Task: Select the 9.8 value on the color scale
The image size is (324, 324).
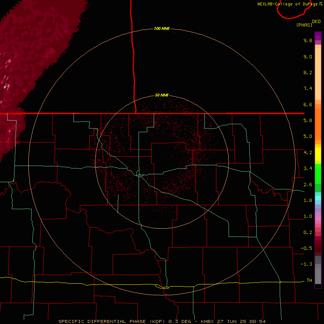Action: point(308,40)
